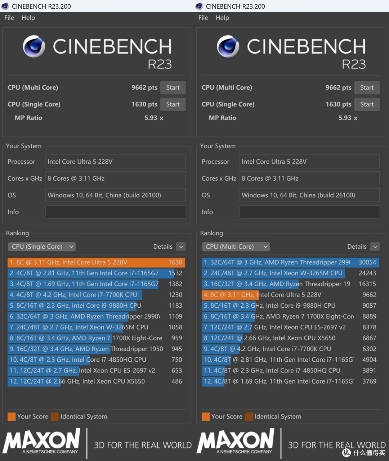Select multi core i7-1165G7 row scoring 3769
This screenshot has height=461, width=389.
tap(290, 381)
